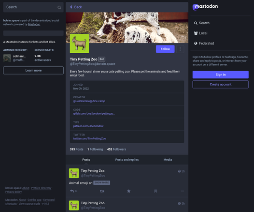Open the @JoeSondow@dice.camp creator link

point(89,101)
